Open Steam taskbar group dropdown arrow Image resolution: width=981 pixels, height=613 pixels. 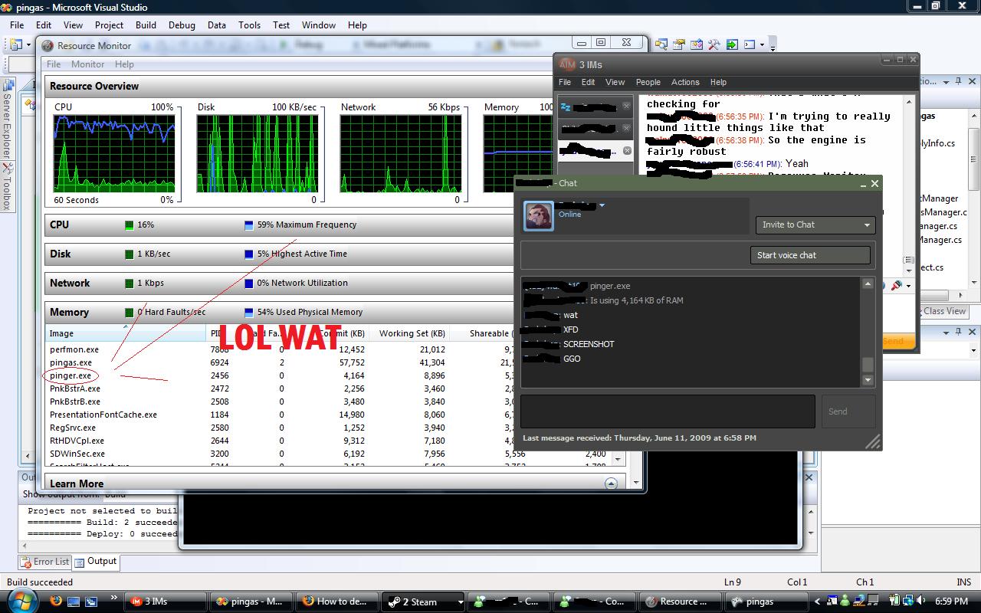460,602
